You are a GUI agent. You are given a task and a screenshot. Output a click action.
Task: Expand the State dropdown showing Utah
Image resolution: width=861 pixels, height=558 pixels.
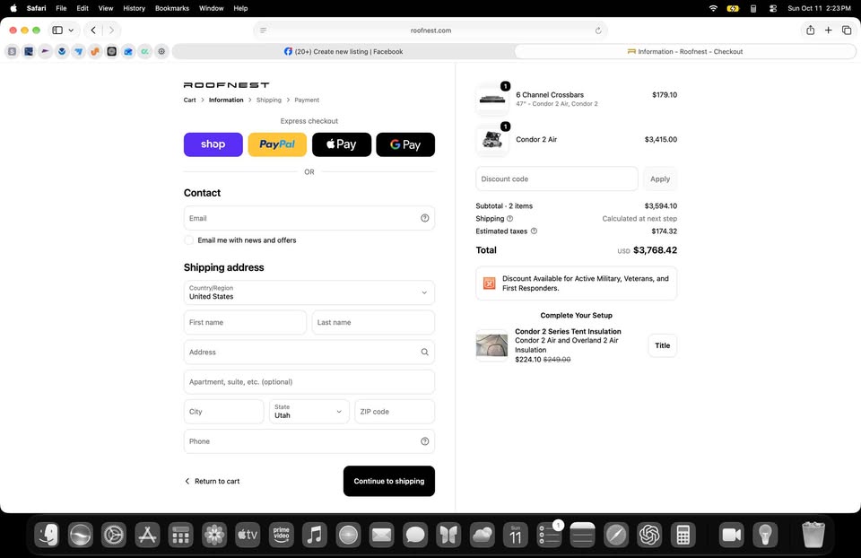pos(309,412)
